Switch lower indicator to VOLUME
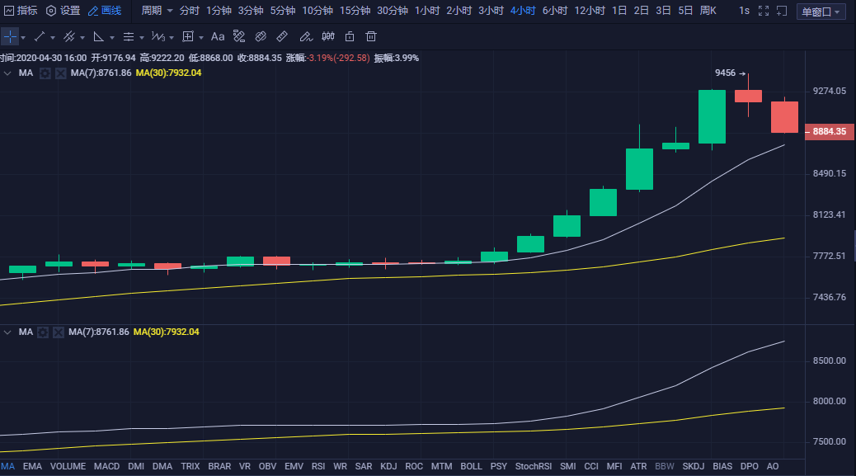The width and height of the screenshot is (856, 476). (68, 466)
